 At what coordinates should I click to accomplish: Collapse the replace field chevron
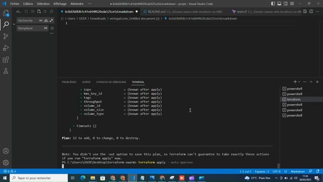(x=14, y=24)
